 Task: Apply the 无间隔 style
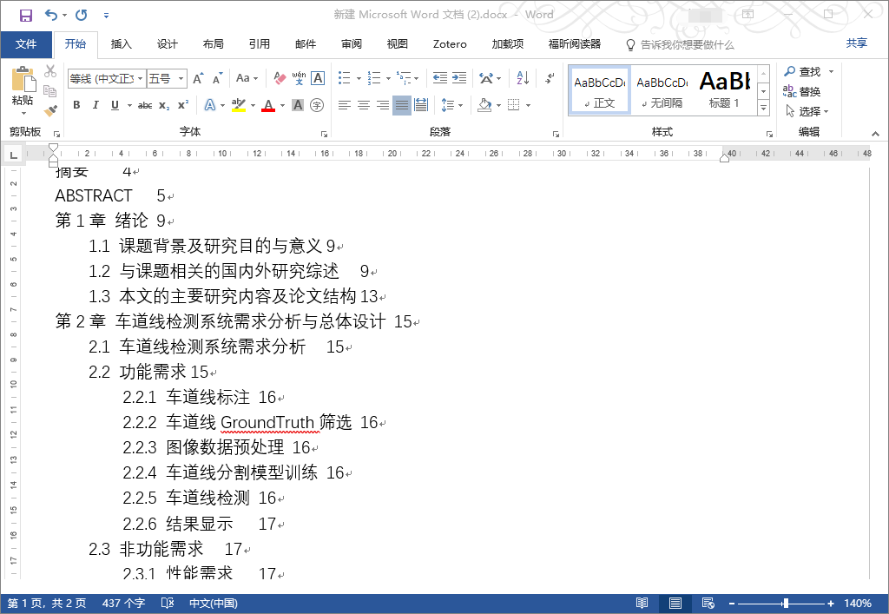[662, 90]
